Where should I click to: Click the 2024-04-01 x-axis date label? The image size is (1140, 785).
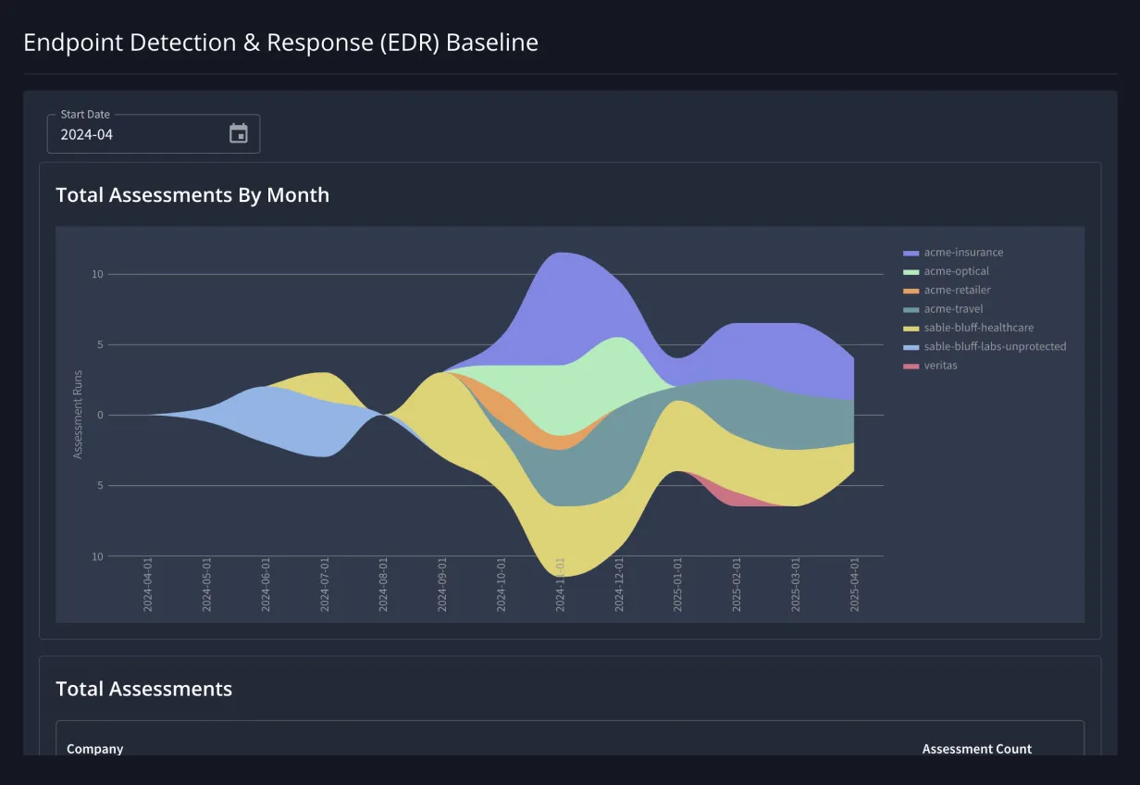tap(148, 584)
